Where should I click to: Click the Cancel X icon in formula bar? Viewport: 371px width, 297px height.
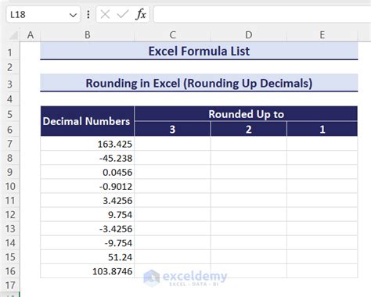105,14
